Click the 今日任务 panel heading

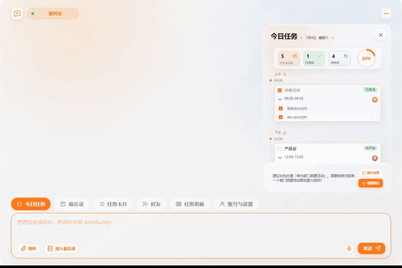[284, 37]
